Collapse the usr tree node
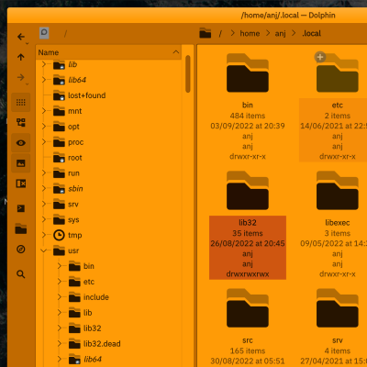Screen dimensions: 367x367 [44, 250]
